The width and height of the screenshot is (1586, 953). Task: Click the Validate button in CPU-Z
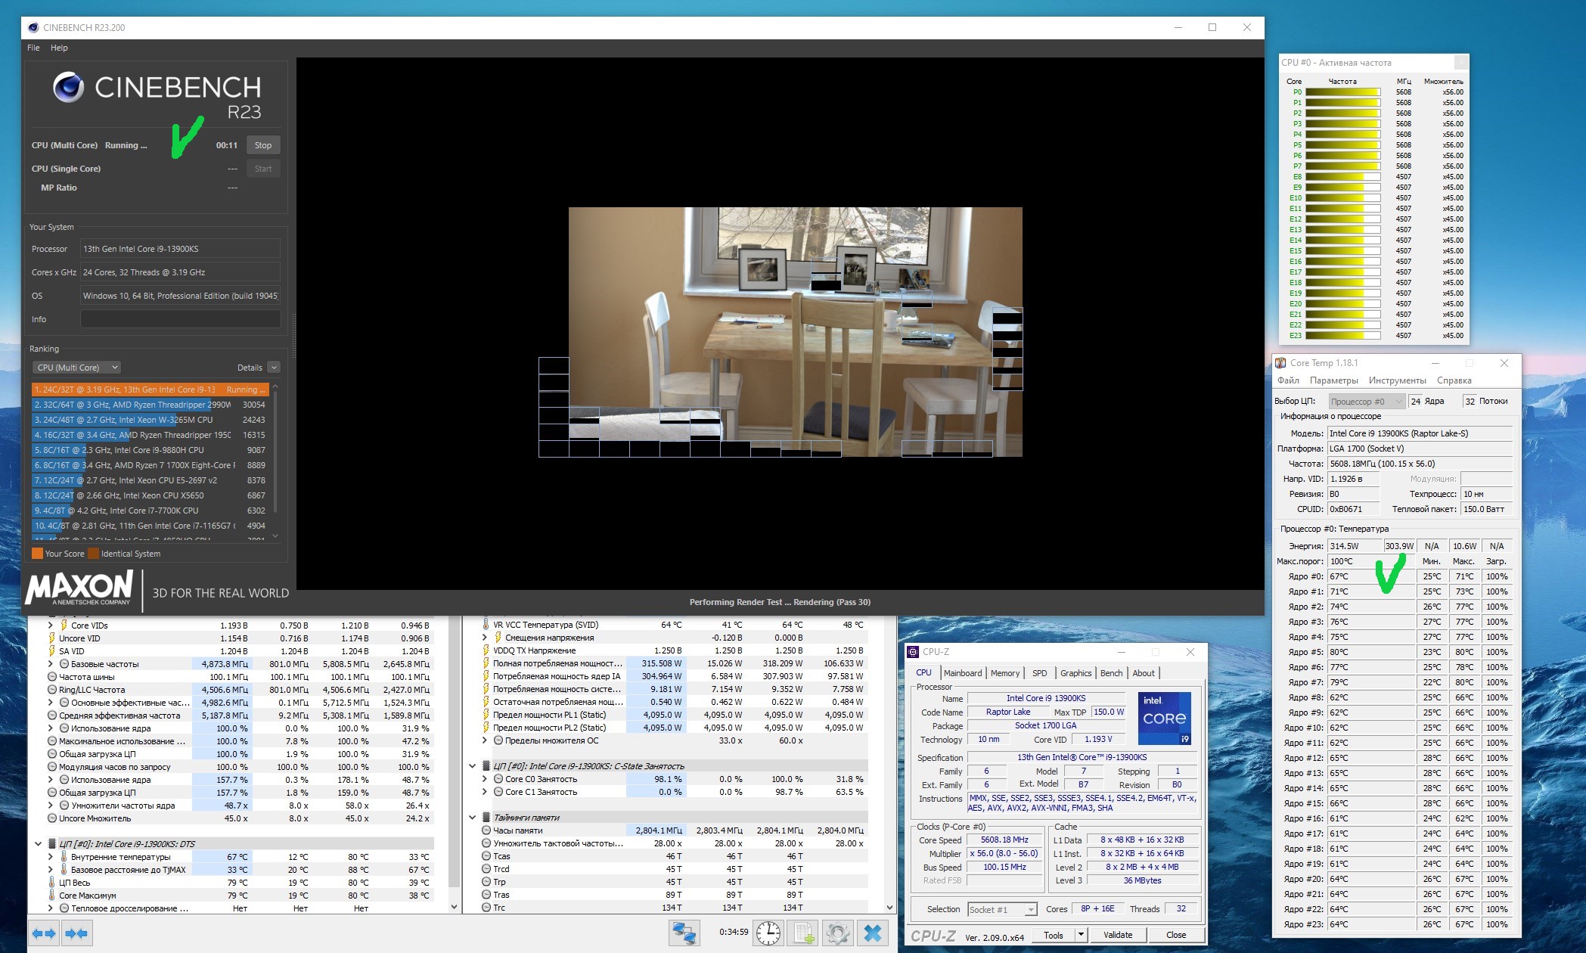coord(1117,935)
